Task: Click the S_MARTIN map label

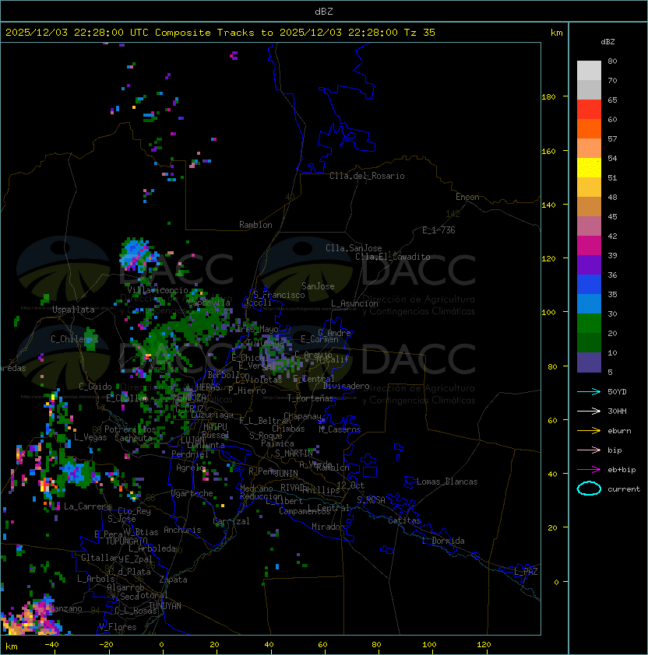Action: (x=294, y=454)
